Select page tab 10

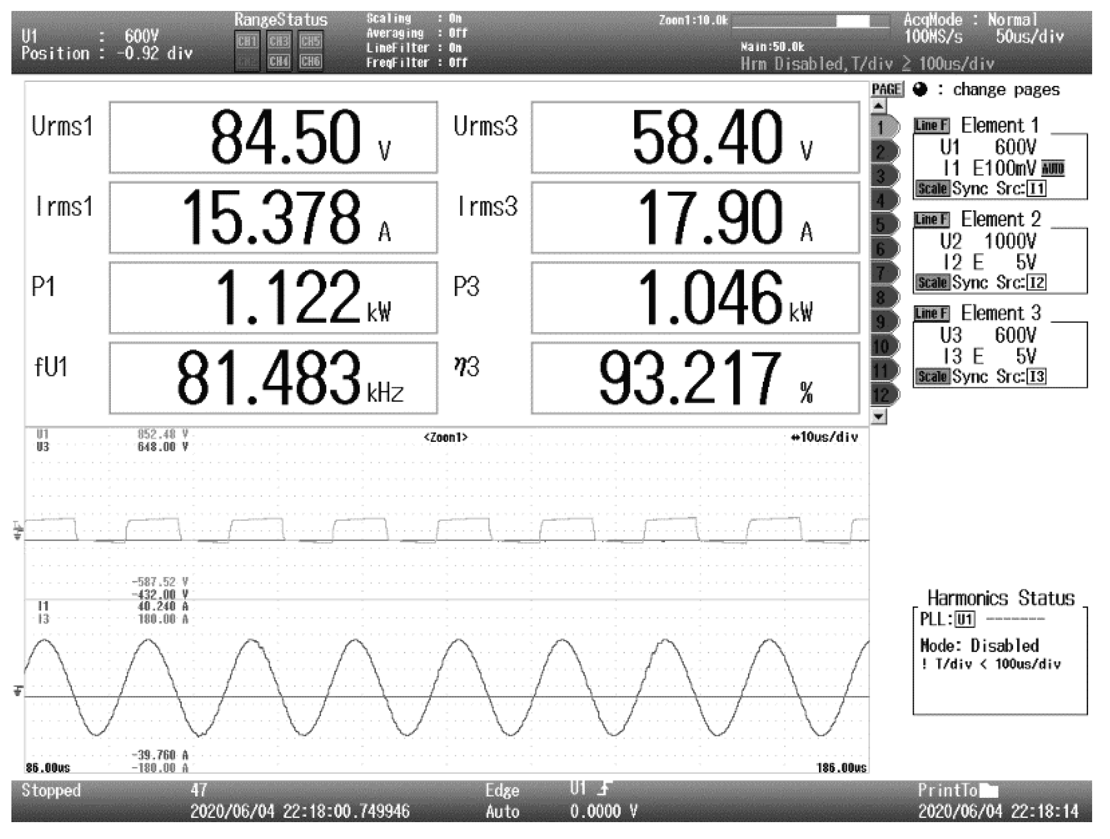coord(885,346)
